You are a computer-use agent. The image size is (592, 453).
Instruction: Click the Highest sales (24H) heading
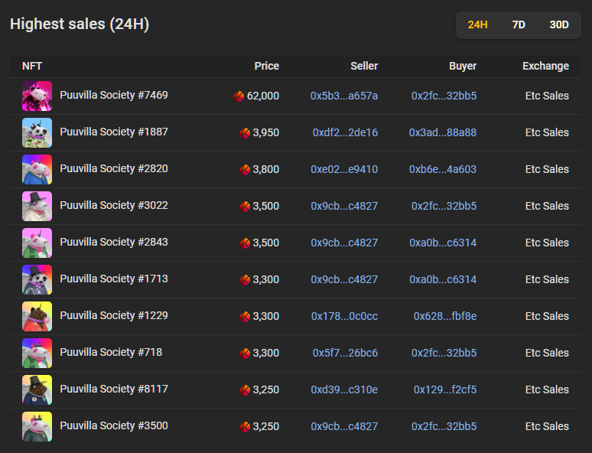(80, 24)
